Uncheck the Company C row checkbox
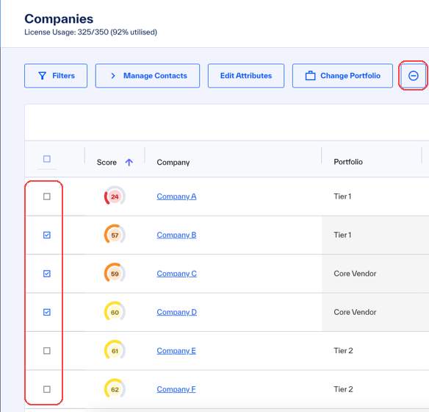Screen dimensions: 429x412 pyautogui.click(x=47, y=274)
